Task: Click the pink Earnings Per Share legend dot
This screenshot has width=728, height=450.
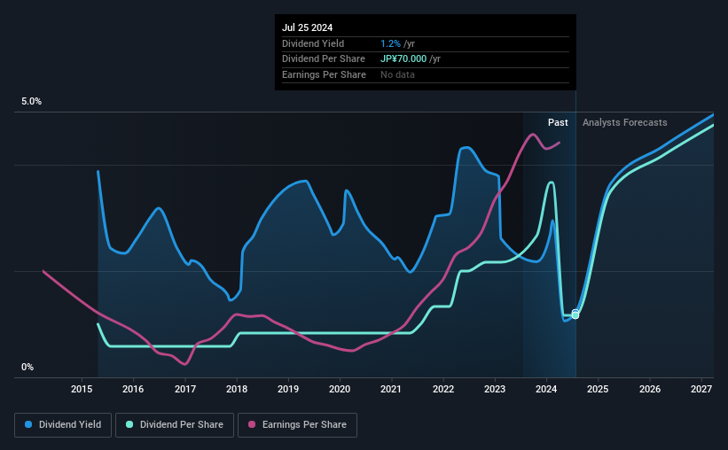Action: click(x=252, y=425)
